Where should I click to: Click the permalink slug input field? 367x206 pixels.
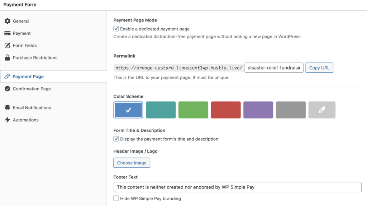coord(274,68)
